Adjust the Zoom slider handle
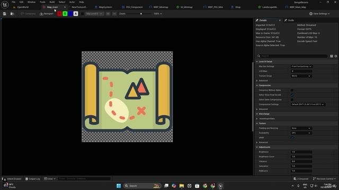The width and height of the screenshot is (339, 190). pyautogui.click(x=141, y=14)
